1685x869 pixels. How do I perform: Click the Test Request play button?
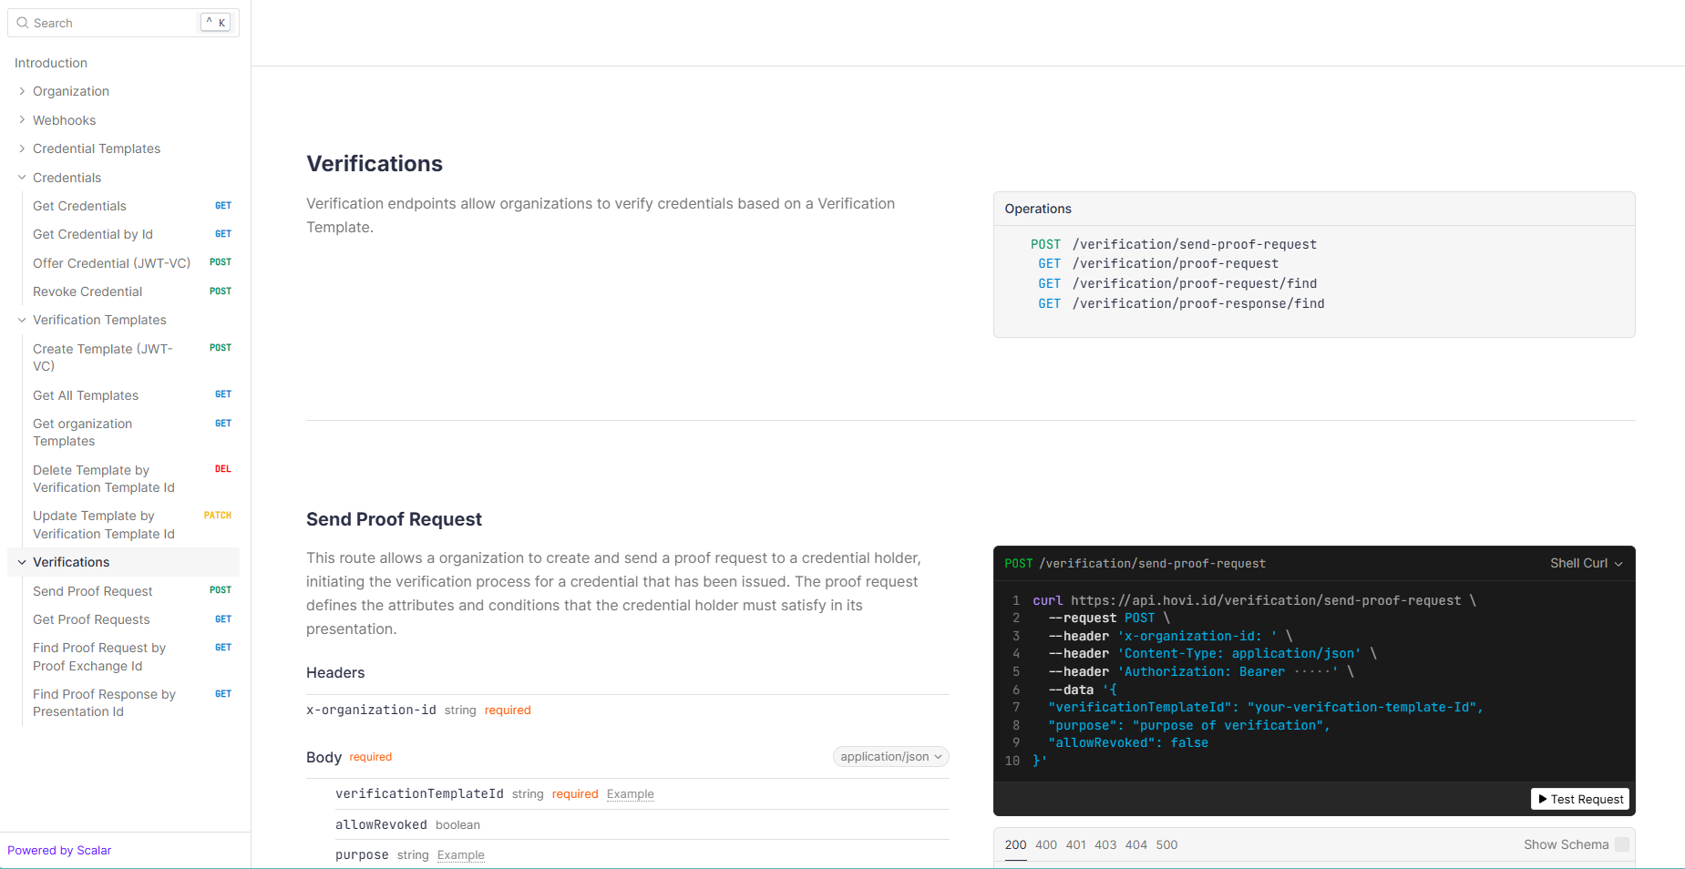[x=1580, y=799]
